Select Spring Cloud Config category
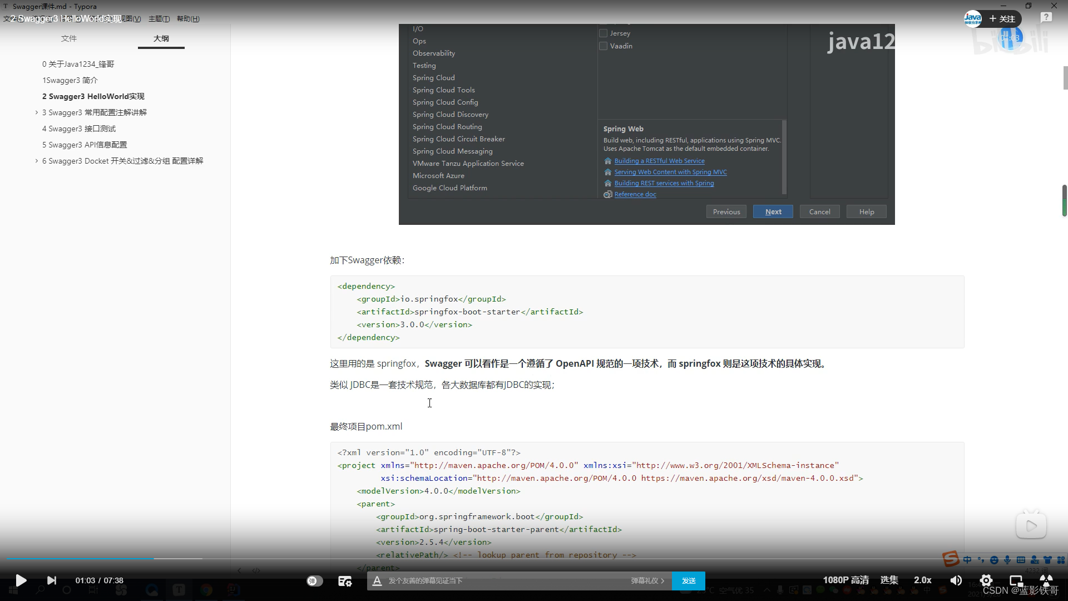This screenshot has height=601, width=1068. click(446, 102)
